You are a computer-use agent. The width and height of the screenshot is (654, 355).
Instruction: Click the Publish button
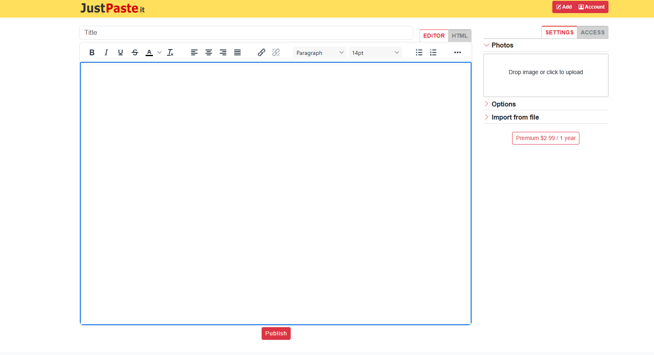(x=276, y=333)
